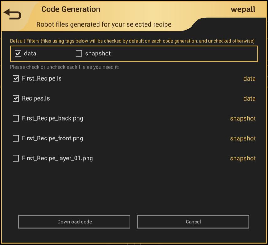The image size is (268, 245).
Task: Click the back arrow icon
Action: [13, 14]
